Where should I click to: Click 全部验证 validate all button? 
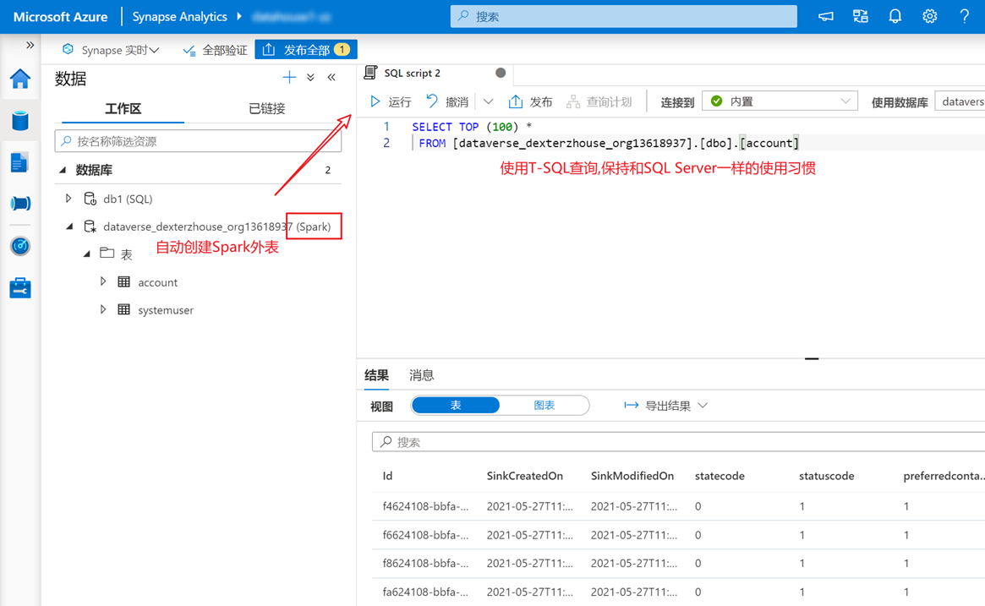point(215,50)
